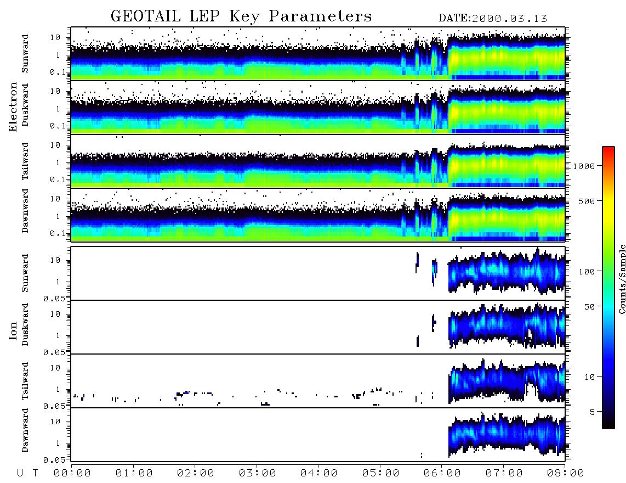
Task: Click the vertical "Electron" group label
Action: pos(13,107)
